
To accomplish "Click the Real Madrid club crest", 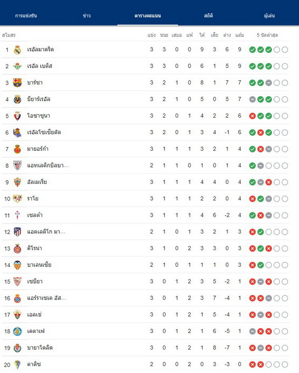I will coord(17,49).
